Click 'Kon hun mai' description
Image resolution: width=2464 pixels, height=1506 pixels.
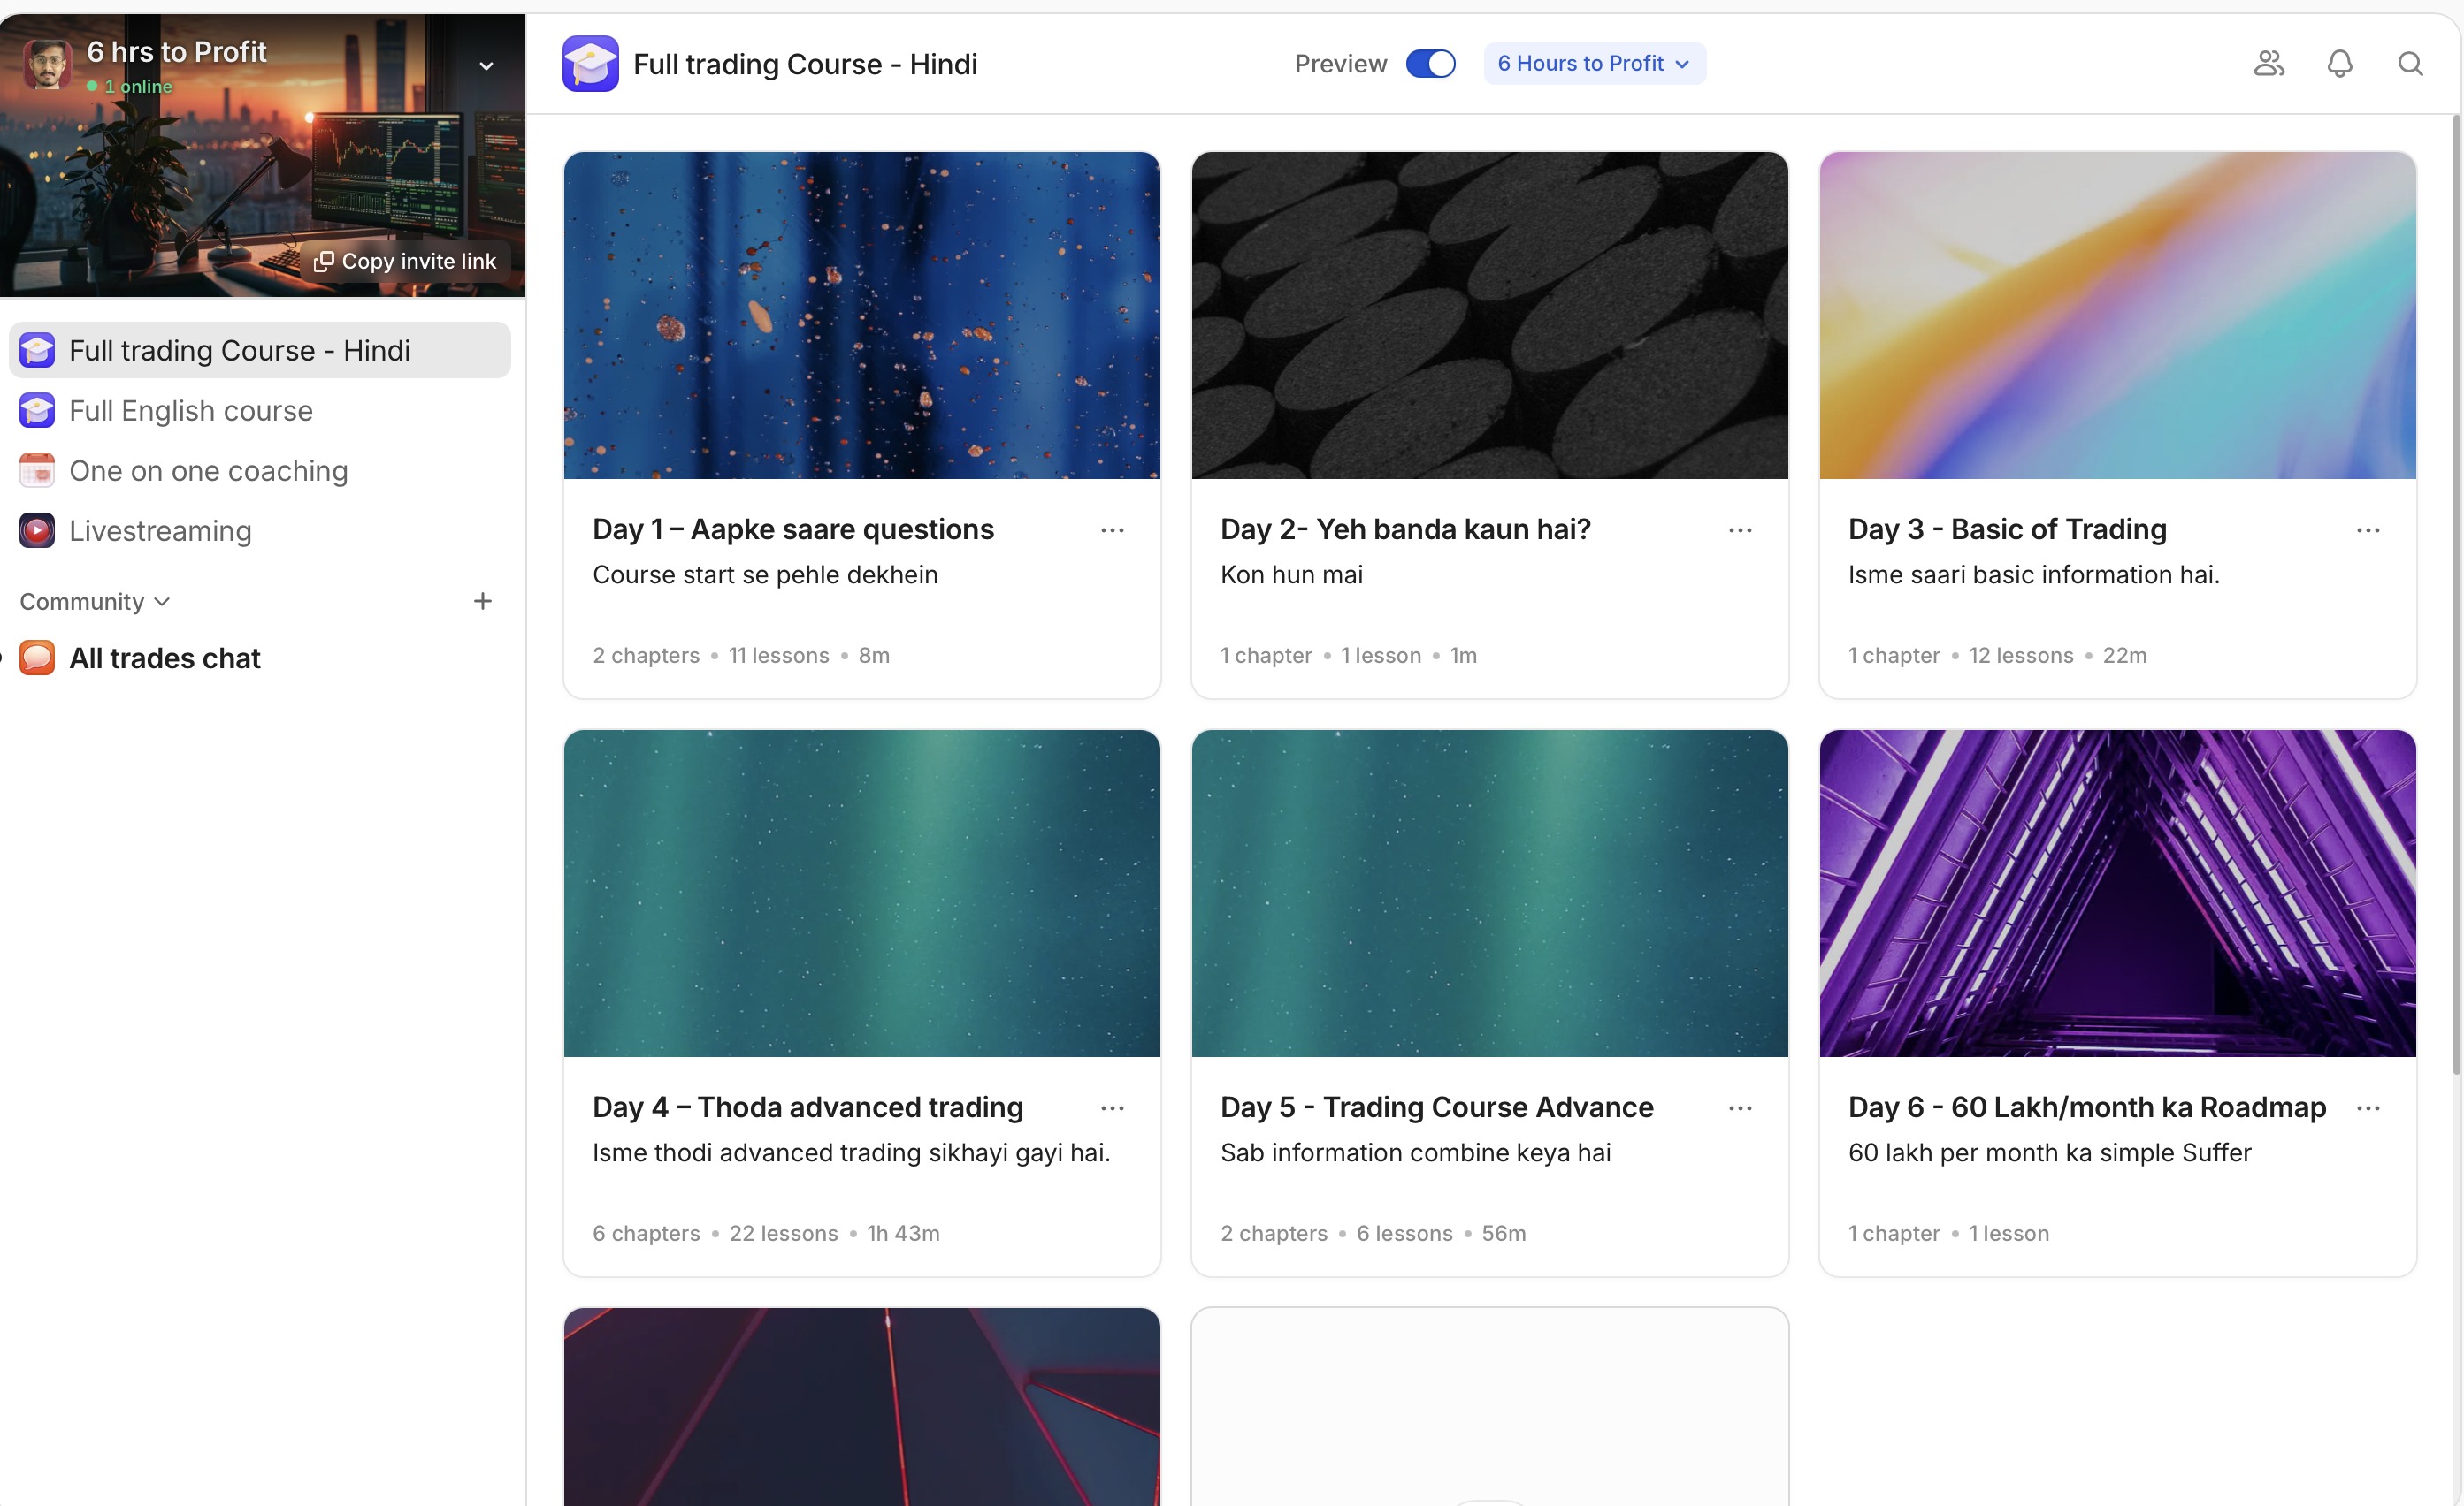point(1291,574)
